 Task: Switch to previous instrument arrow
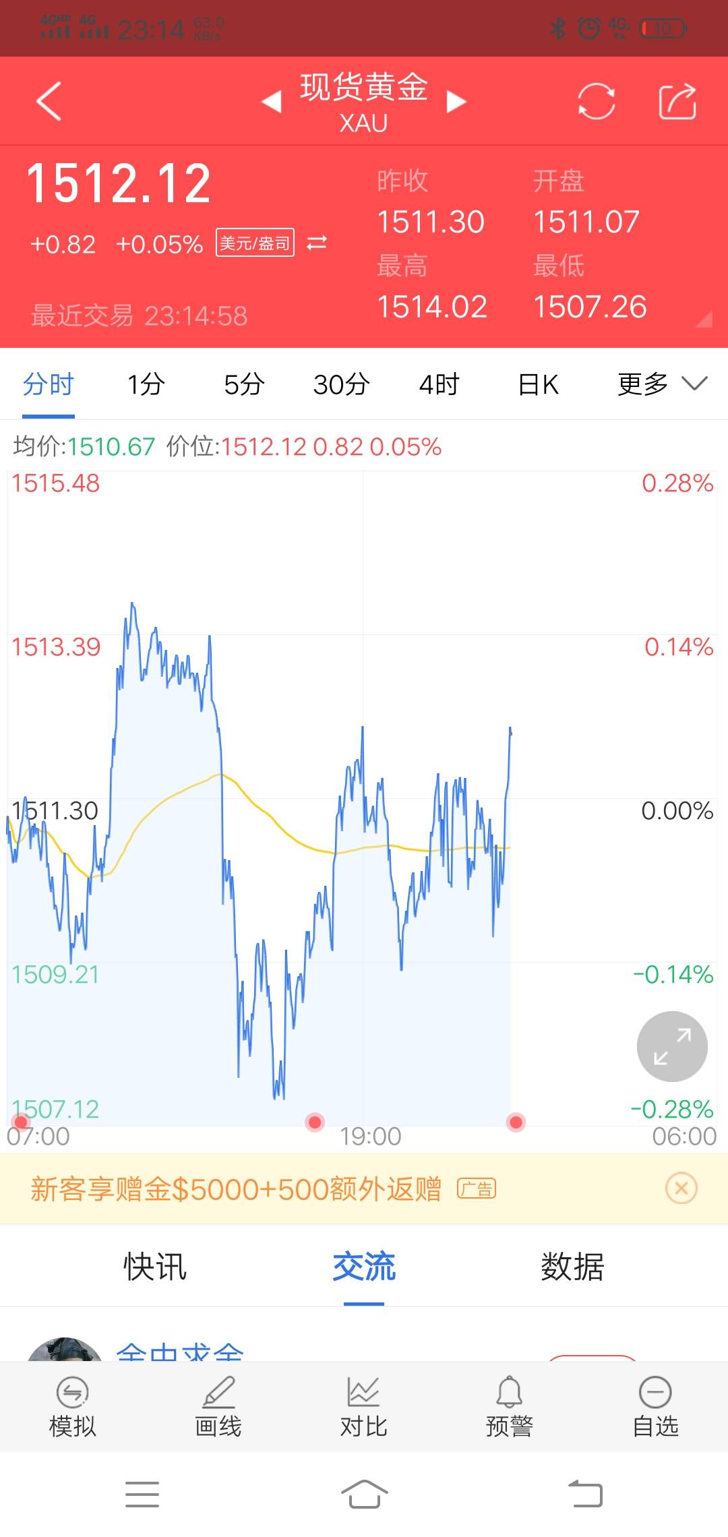click(x=272, y=102)
